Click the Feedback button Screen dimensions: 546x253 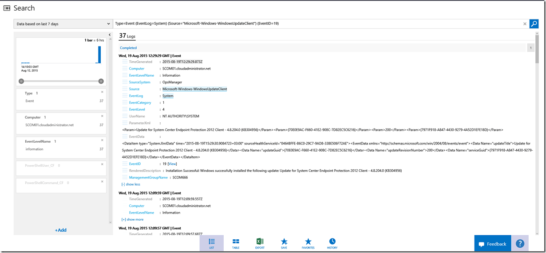(x=492, y=244)
